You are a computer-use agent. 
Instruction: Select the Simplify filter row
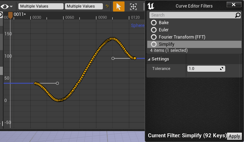194,44
